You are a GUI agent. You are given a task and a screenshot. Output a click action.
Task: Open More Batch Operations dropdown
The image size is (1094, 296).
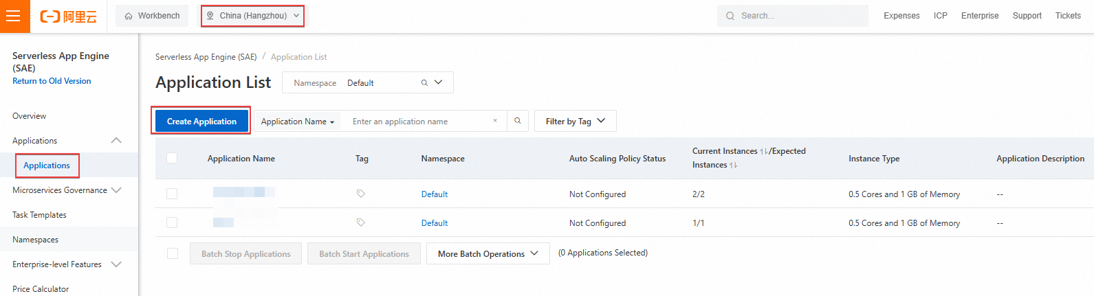click(488, 253)
